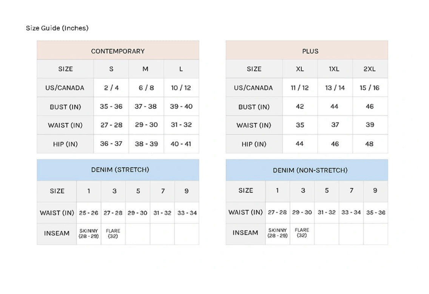Select the 36 - 37 hip measurement
Viewport: 429px width, 294px height.
point(111,144)
